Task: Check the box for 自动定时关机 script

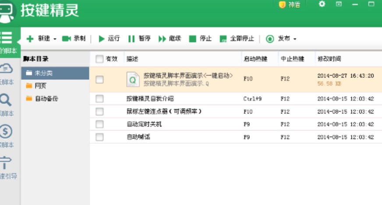Action: [99, 124]
